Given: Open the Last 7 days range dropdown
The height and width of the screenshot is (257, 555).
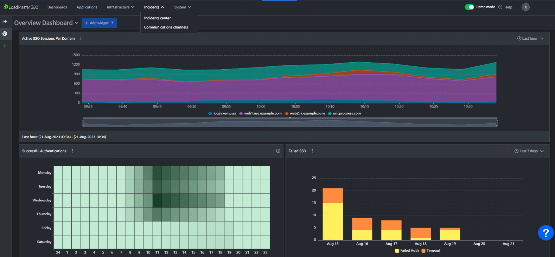Looking at the screenshot, I should tap(529, 151).
